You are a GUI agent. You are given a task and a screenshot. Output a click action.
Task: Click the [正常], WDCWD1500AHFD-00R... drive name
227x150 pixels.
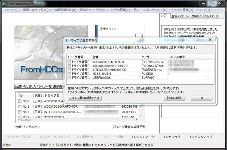57,107
